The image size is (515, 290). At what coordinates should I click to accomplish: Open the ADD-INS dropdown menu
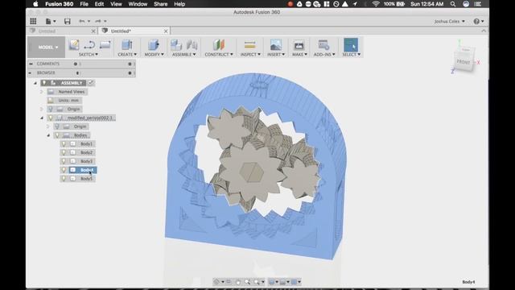point(324,54)
